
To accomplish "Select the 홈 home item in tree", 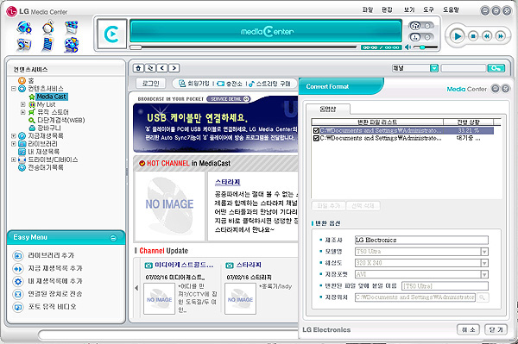I will (x=27, y=80).
